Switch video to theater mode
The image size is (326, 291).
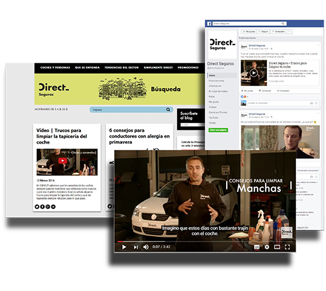tap(277, 247)
